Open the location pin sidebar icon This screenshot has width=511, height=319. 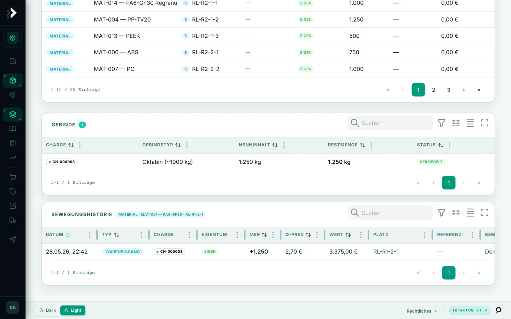pos(13,95)
